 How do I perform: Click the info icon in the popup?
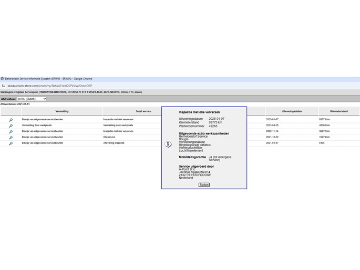point(168,144)
